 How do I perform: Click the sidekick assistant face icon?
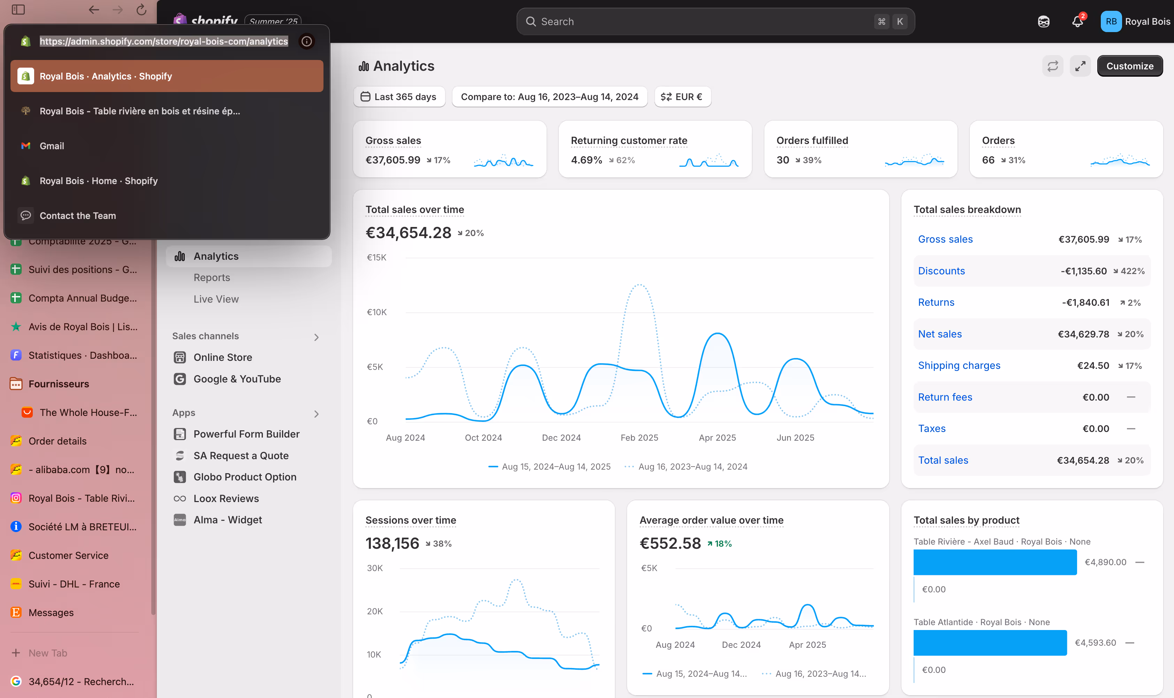click(1043, 22)
